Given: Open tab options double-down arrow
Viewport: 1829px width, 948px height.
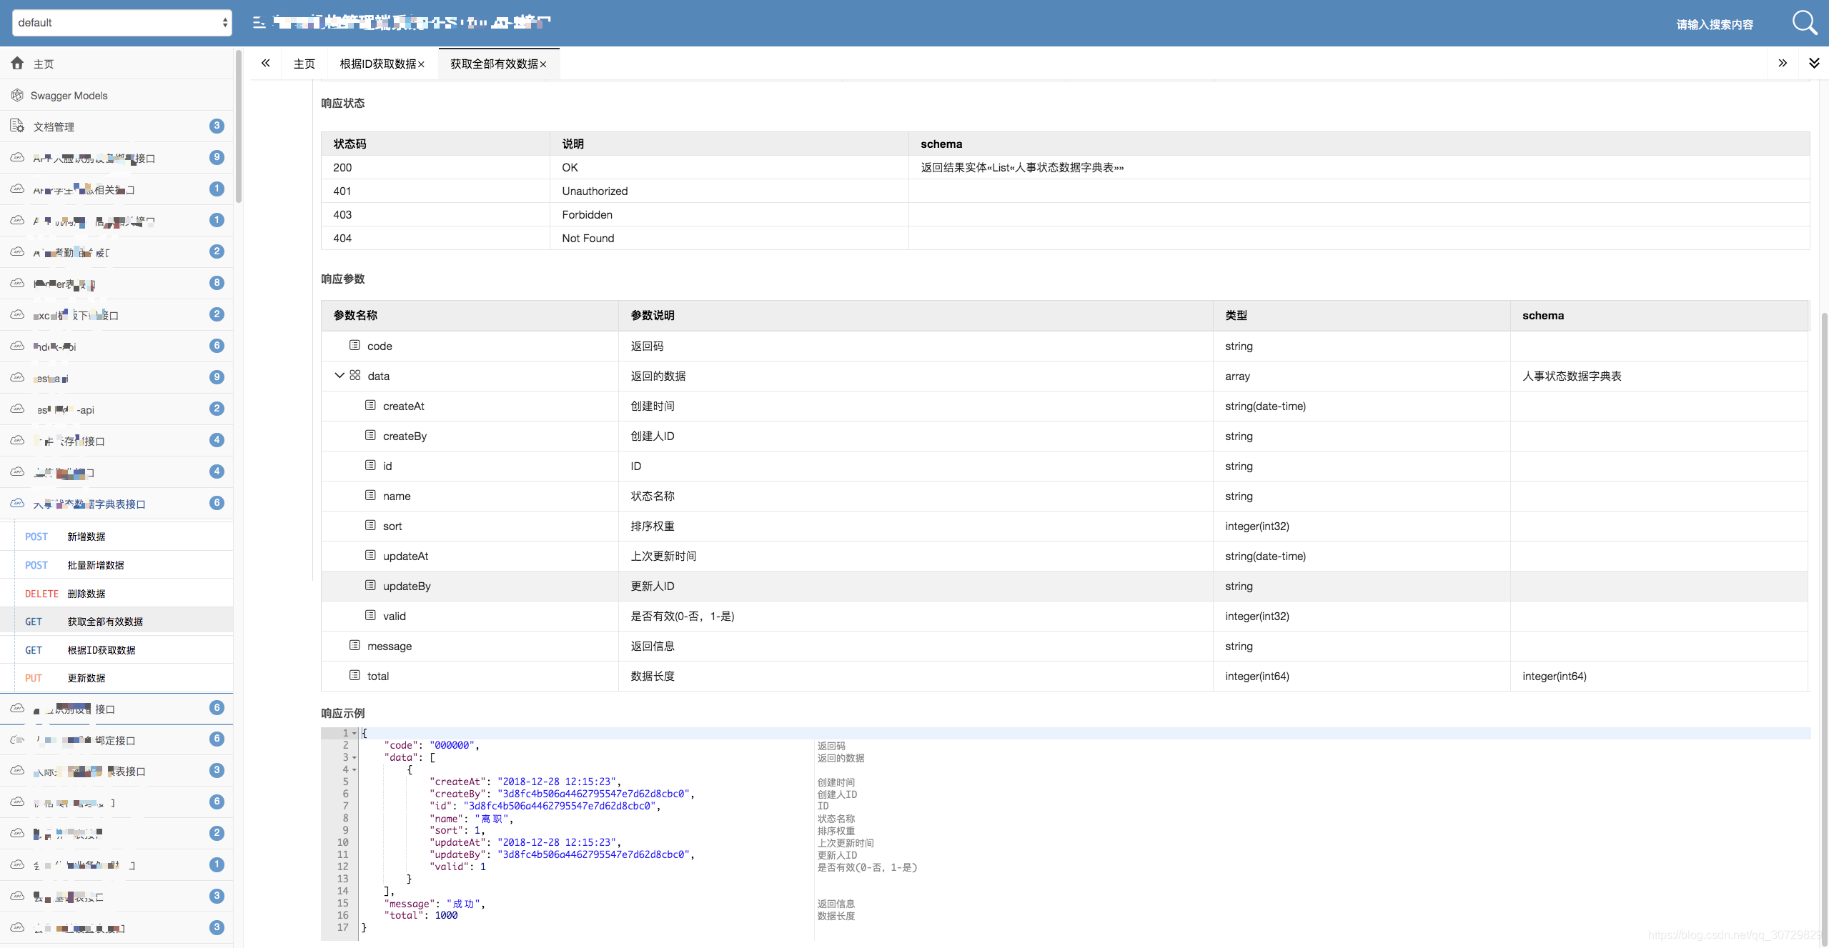Looking at the screenshot, I should pyautogui.click(x=1813, y=64).
